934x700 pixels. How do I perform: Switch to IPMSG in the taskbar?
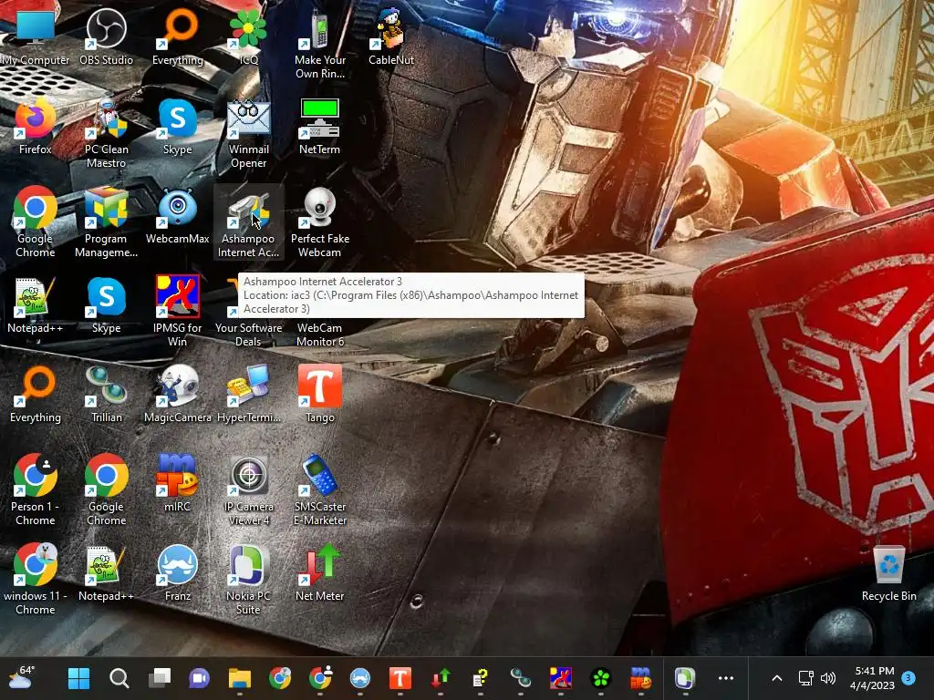[561, 678]
